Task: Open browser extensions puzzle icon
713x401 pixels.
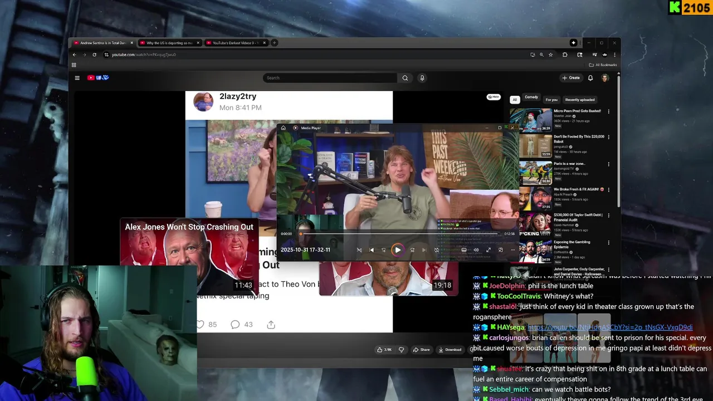Action: pyautogui.click(x=565, y=55)
